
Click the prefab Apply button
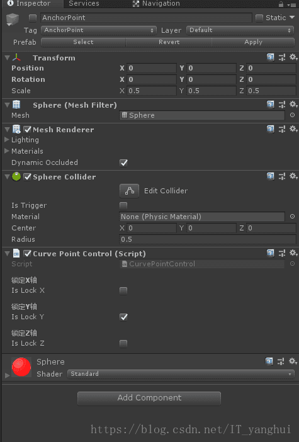click(253, 42)
